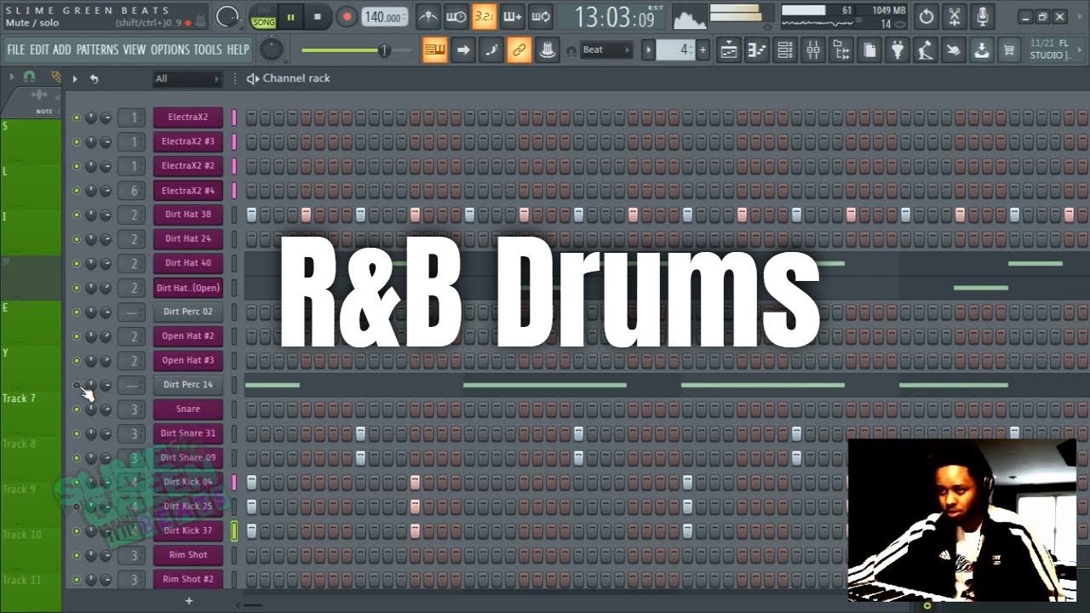Viewport: 1090px width, 613px height.
Task: Toggle first step of Dirt Kick 37 row
Action: (x=251, y=530)
